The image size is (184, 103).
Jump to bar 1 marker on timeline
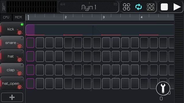[x=28, y=17]
